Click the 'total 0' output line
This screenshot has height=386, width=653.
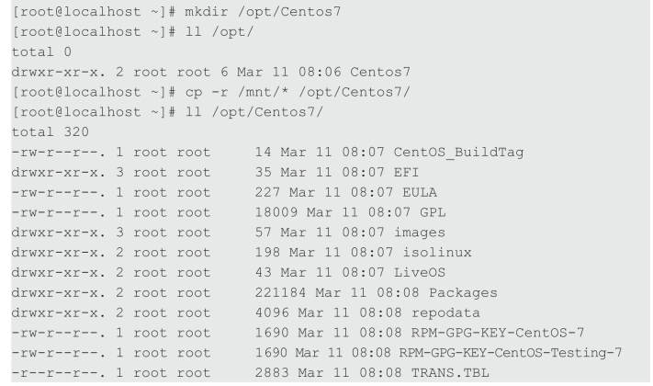pyautogui.click(x=41, y=52)
